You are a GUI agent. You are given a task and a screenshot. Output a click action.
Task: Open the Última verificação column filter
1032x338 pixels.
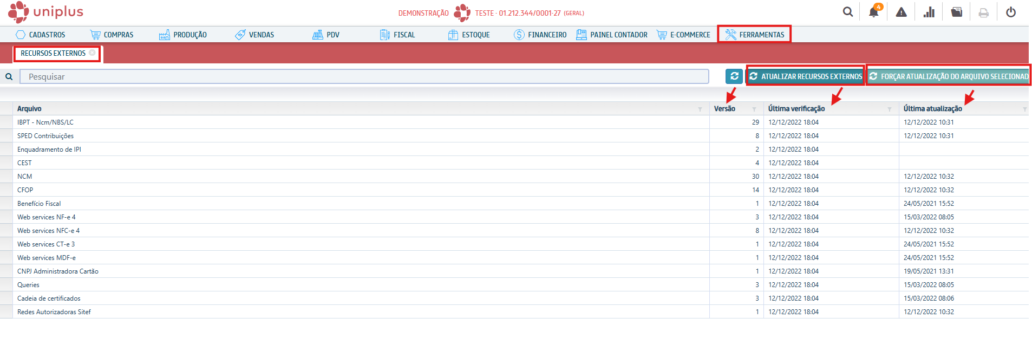(x=890, y=109)
